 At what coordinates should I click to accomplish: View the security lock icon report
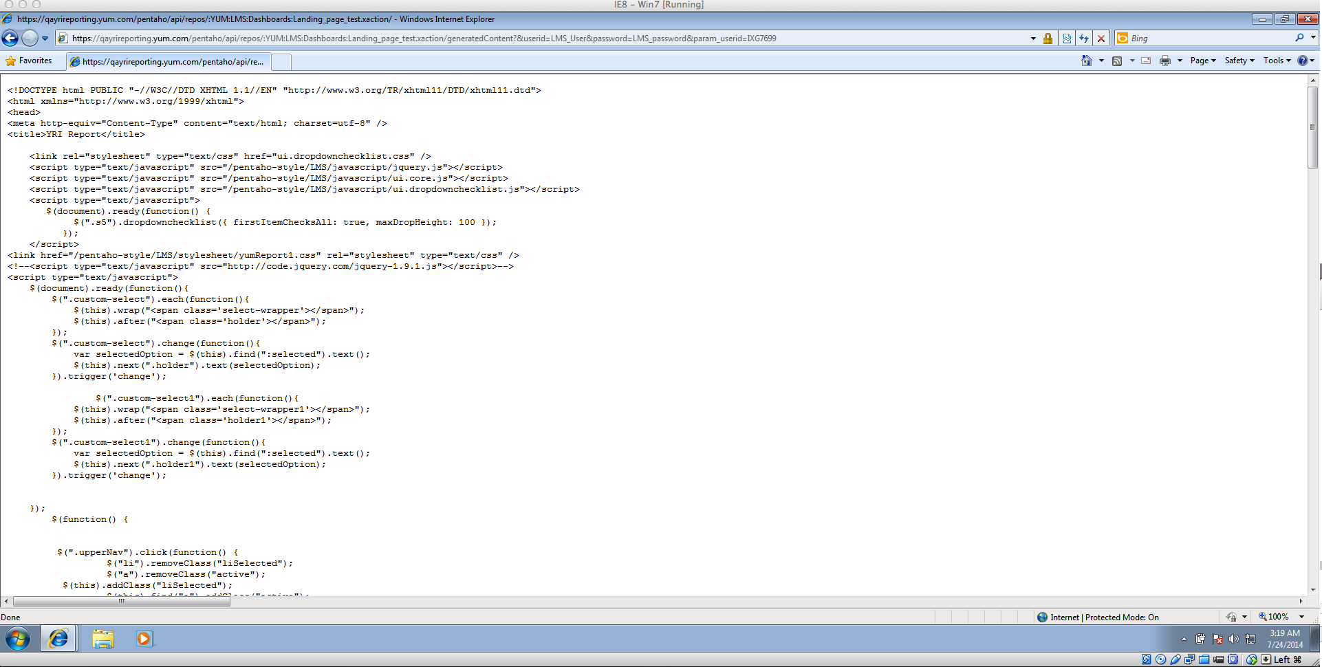[x=1048, y=39]
